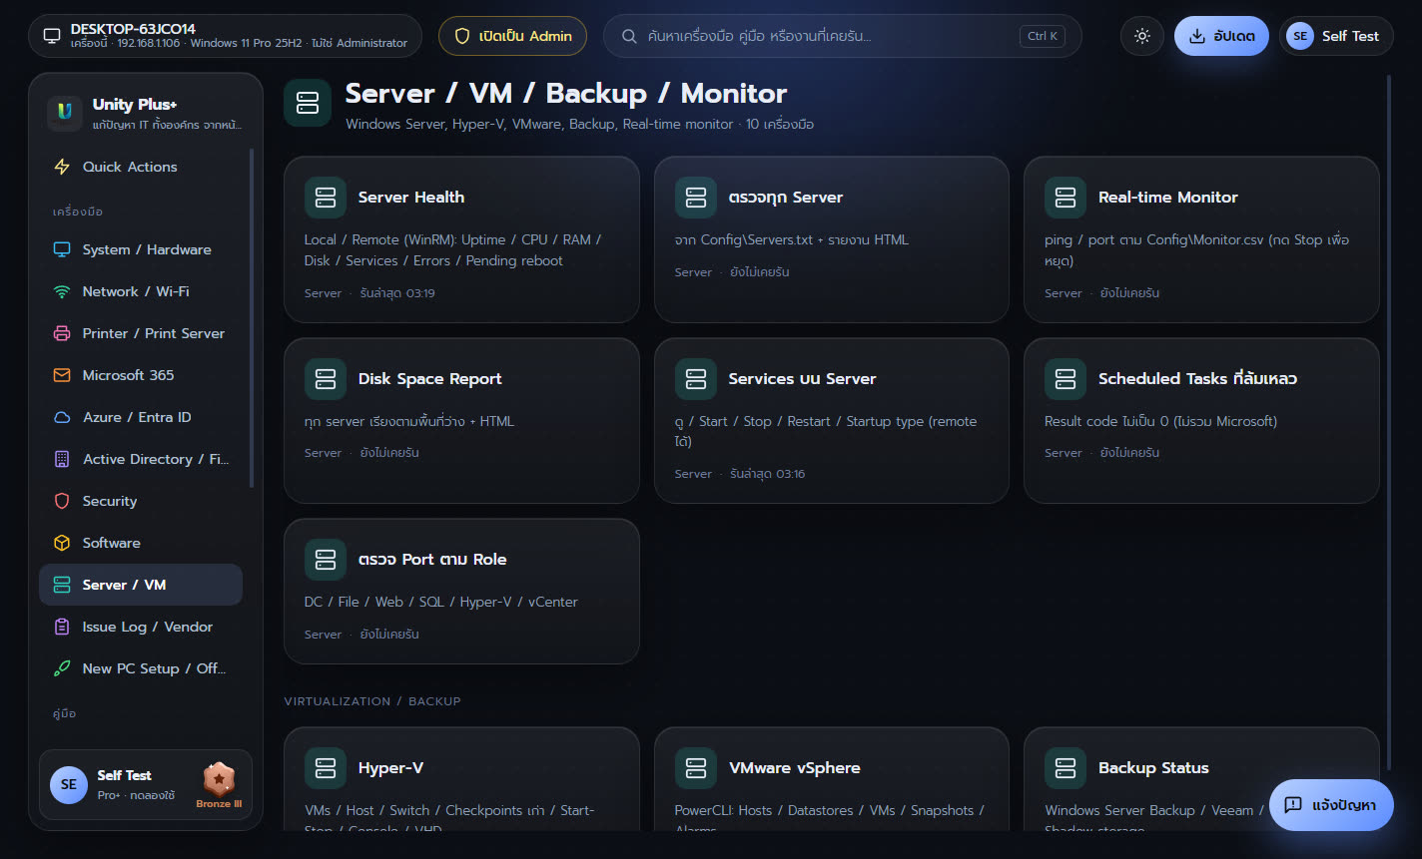The width and height of the screenshot is (1422, 859).
Task: Open the Self Test account menu in the top bar
Action: (x=1336, y=36)
